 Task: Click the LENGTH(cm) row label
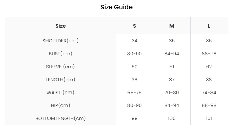pyautogui.click(x=60, y=80)
